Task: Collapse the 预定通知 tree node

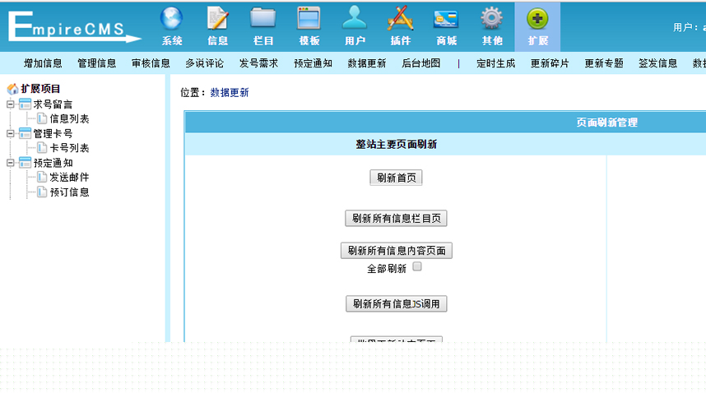Action: pos(11,163)
